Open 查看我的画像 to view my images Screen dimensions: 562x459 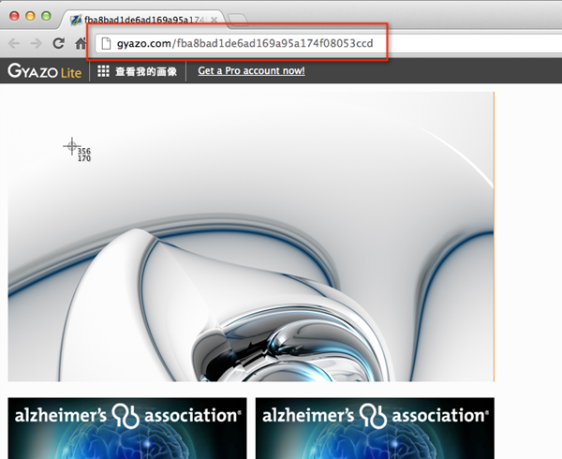(146, 71)
